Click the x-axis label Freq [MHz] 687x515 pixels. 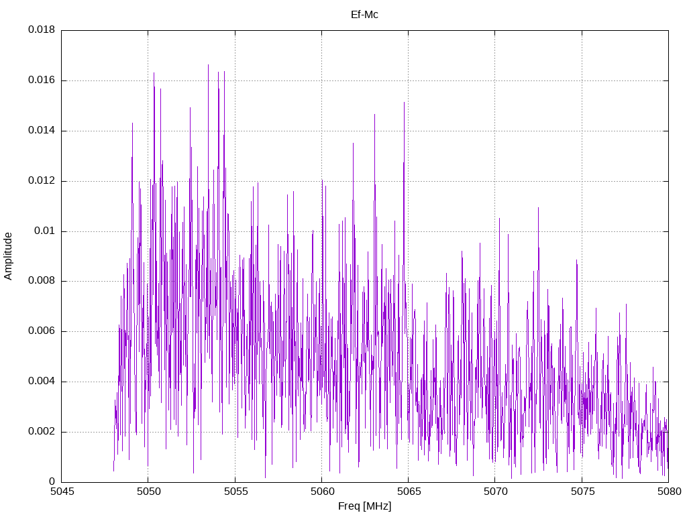(x=364, y=506)
